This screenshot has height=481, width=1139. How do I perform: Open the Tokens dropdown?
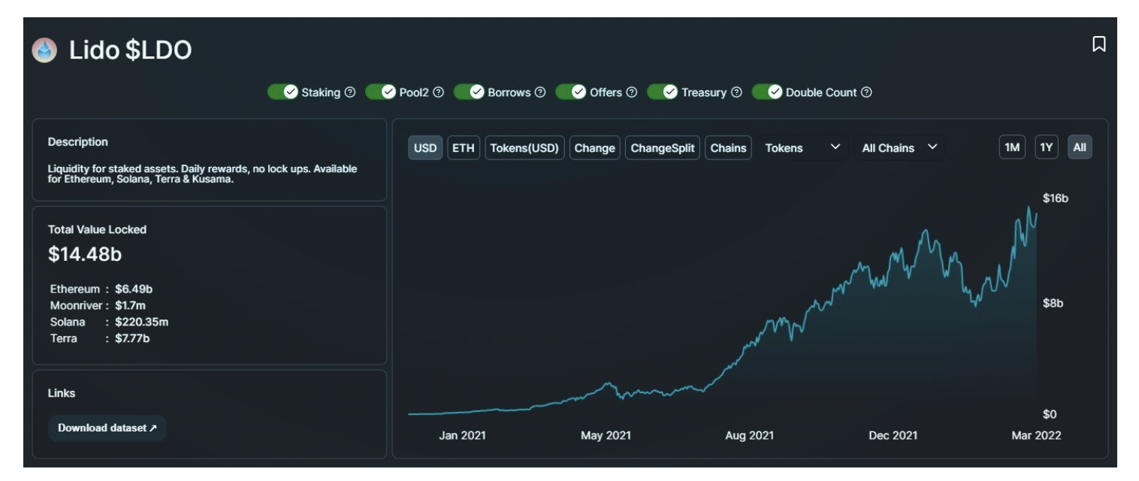coord(802,148)
